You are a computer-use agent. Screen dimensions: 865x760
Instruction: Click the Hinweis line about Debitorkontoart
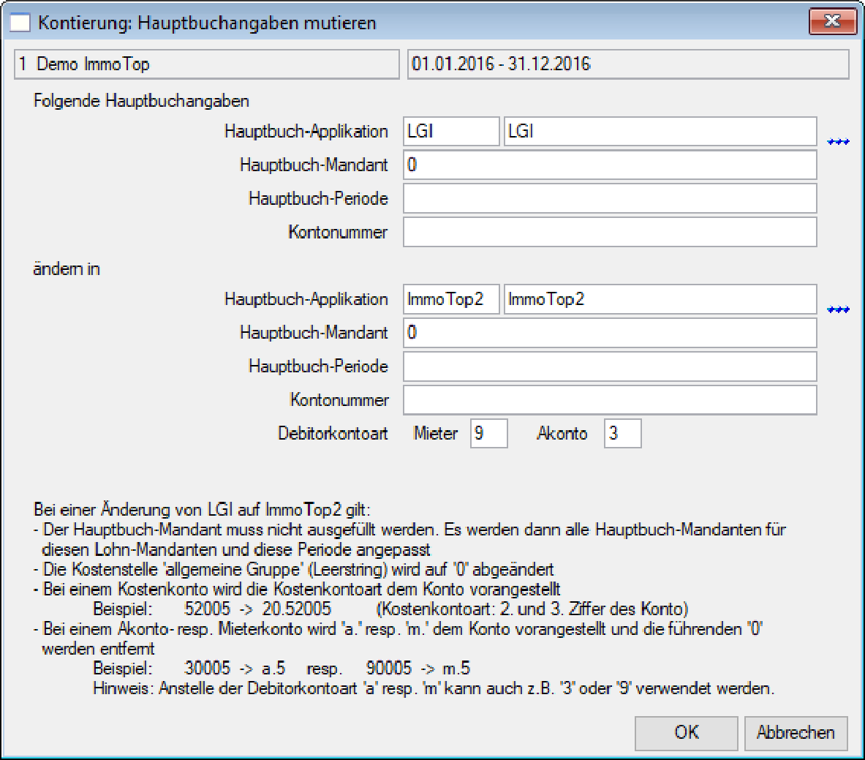pyautogui.click(x=434, y=688)
